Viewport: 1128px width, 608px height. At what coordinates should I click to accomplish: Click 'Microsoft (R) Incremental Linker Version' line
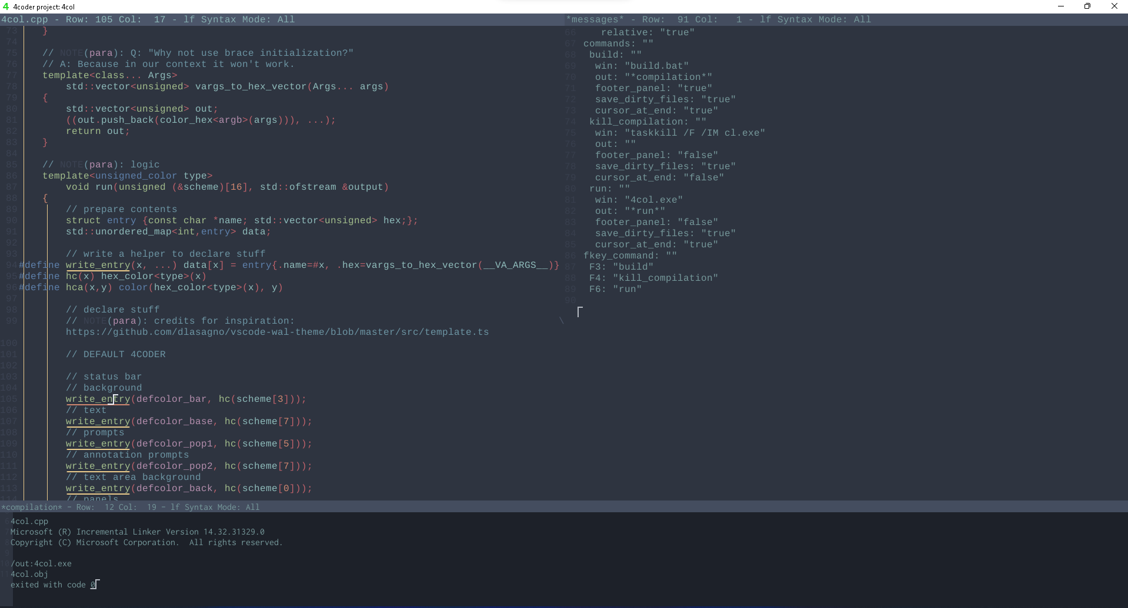(138, 532)
